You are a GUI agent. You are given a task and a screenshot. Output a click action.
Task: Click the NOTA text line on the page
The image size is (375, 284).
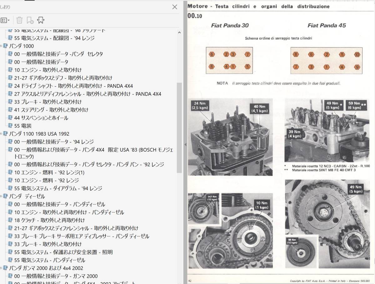coord(278,83)
